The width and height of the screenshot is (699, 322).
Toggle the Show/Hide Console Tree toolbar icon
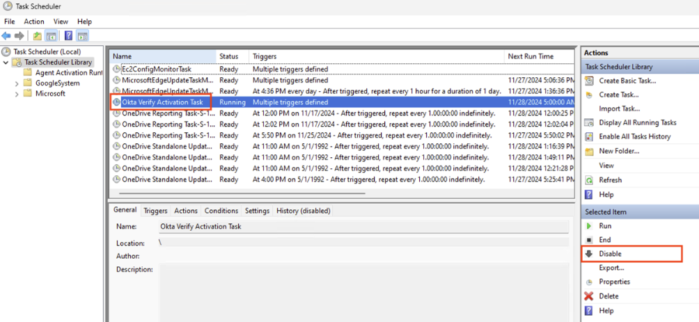pyautogui.click(x=51, y=35)
